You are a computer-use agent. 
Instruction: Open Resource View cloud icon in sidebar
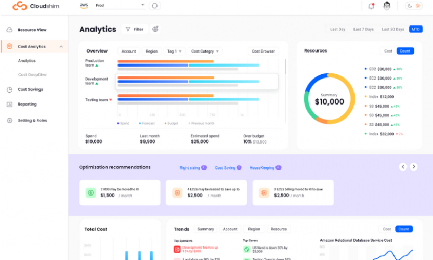pos(10,30)
